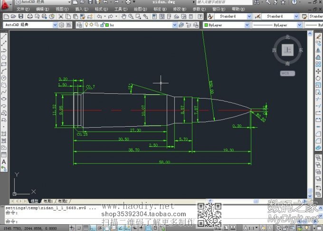Open the 帮助 (Help) menu
The image size is (323, 231).
tap(236, 9)
